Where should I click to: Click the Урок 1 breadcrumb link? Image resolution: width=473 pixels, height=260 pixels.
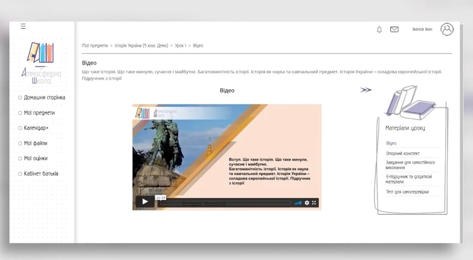(x=181, y=46)
